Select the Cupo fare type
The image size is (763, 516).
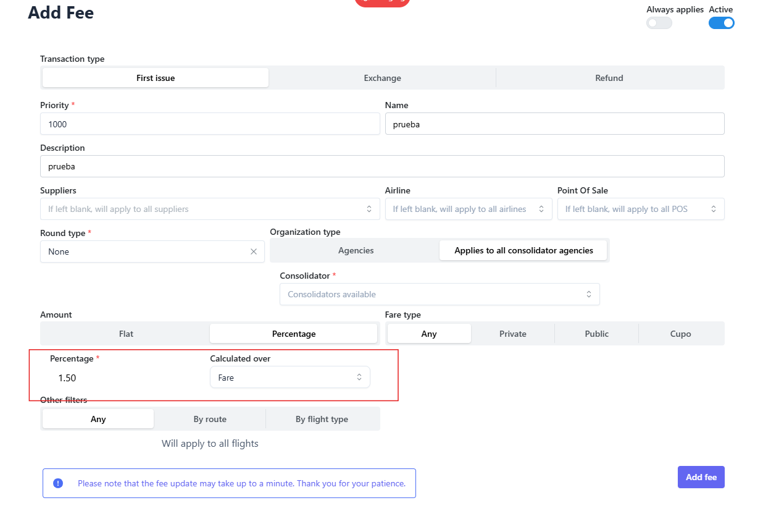680,334
